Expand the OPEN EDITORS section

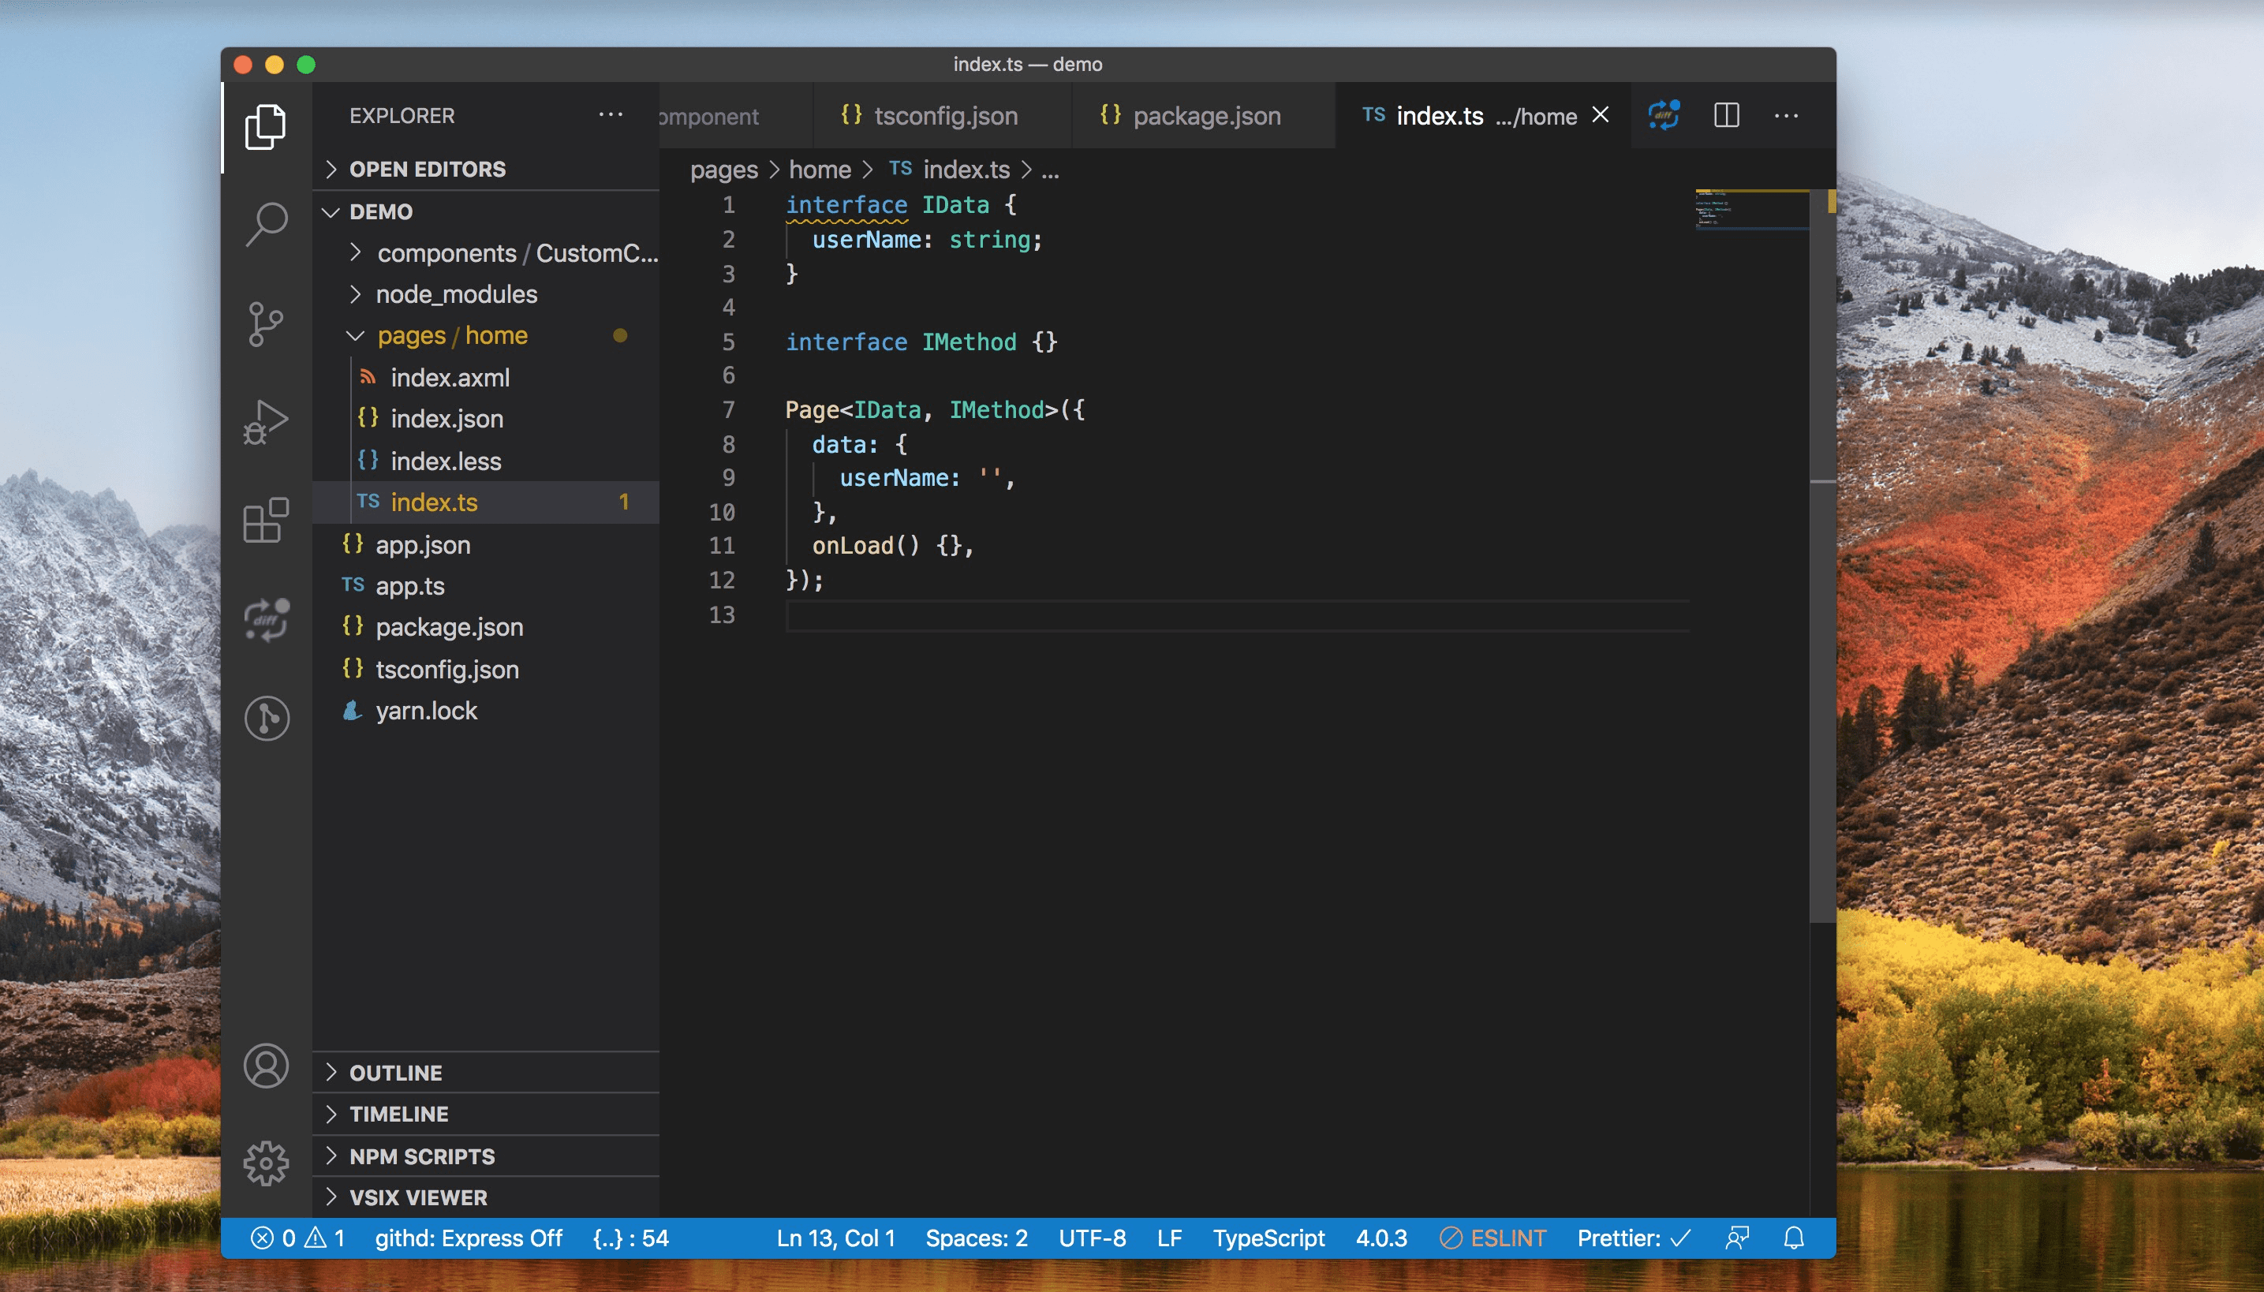485,169
